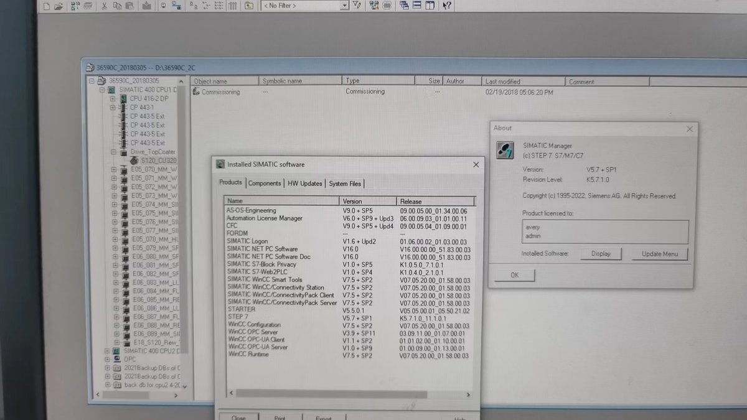The height and width of the screenshot is (420, 747).
Task: Click the Cut scissors icon
Action: click(x=104, y=6)
